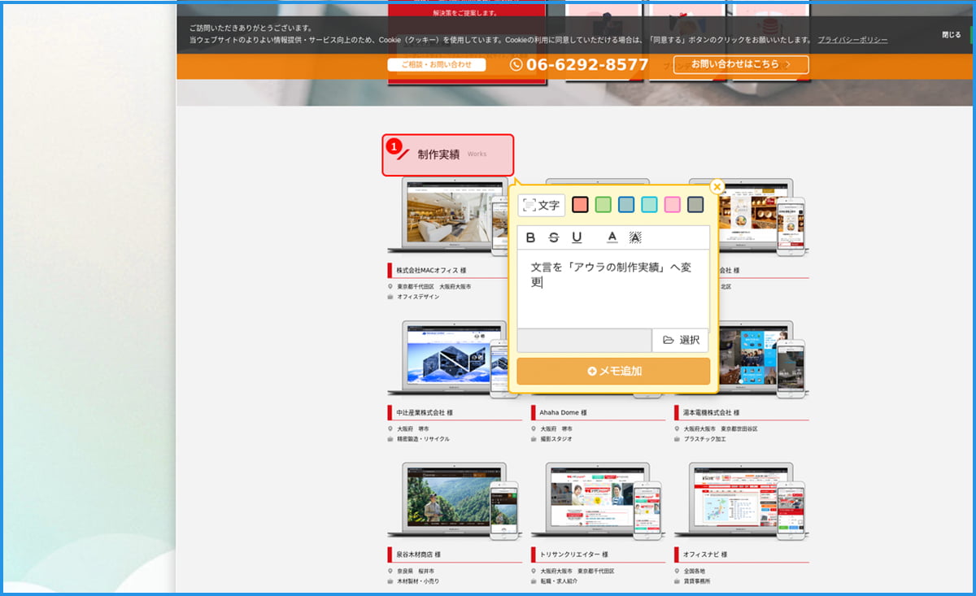Select the red color swatch
Image resolution: width=976 pixels, height=596 pixels.
580,205
